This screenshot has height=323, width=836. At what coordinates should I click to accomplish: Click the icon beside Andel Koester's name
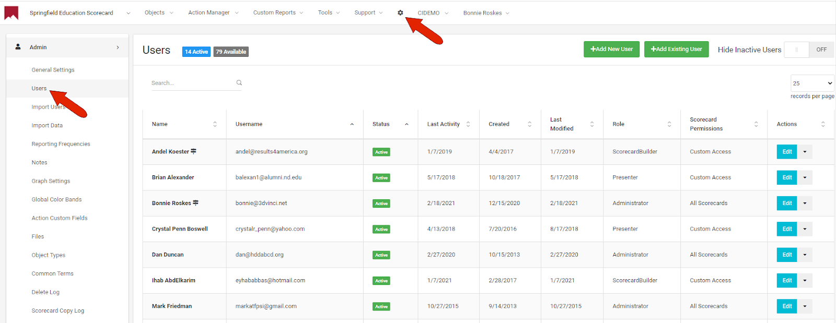(x=193, y=151)
